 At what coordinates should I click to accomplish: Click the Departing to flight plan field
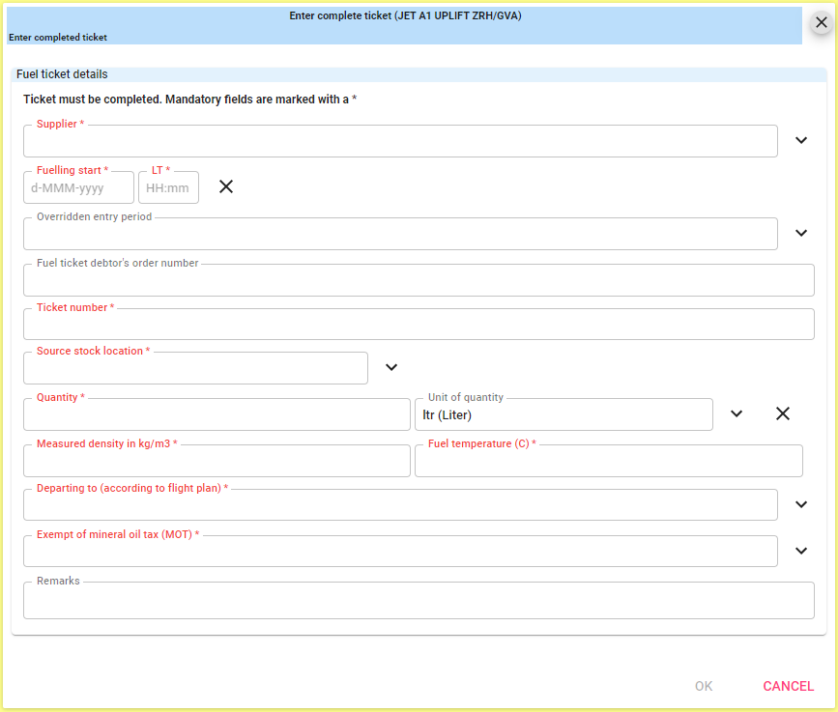[400, 504]
